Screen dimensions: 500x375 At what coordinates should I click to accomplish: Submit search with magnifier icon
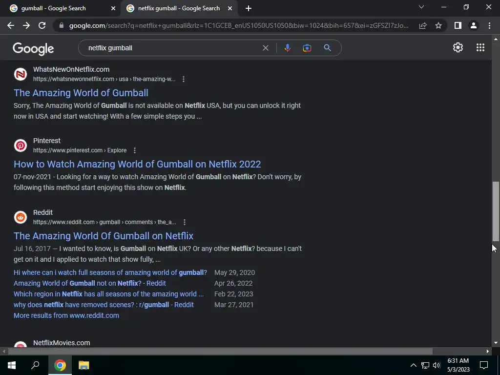click(327, 48)
